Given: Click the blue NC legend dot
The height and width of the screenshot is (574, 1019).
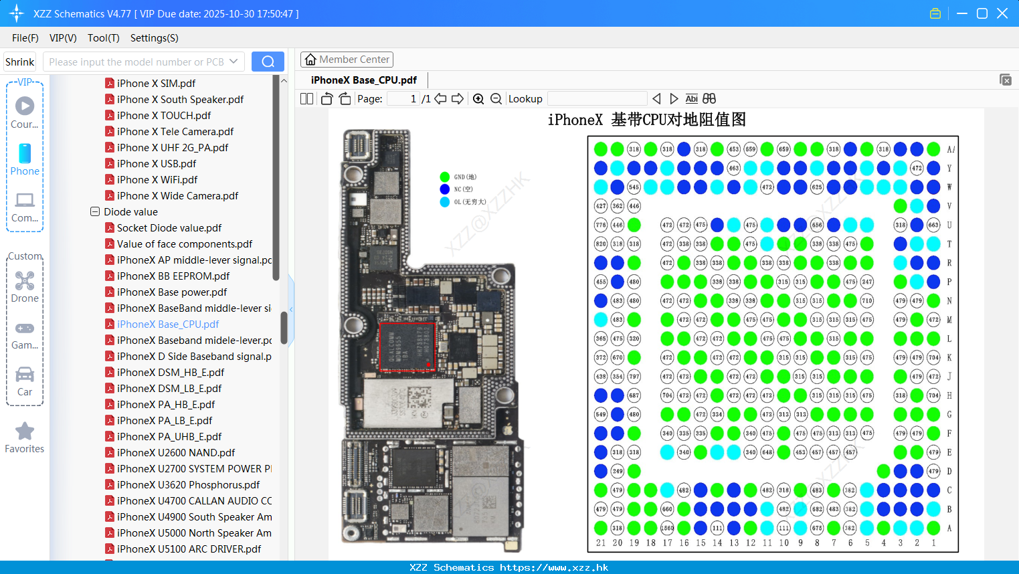Looking at the screenshot, I should [445, 189].
